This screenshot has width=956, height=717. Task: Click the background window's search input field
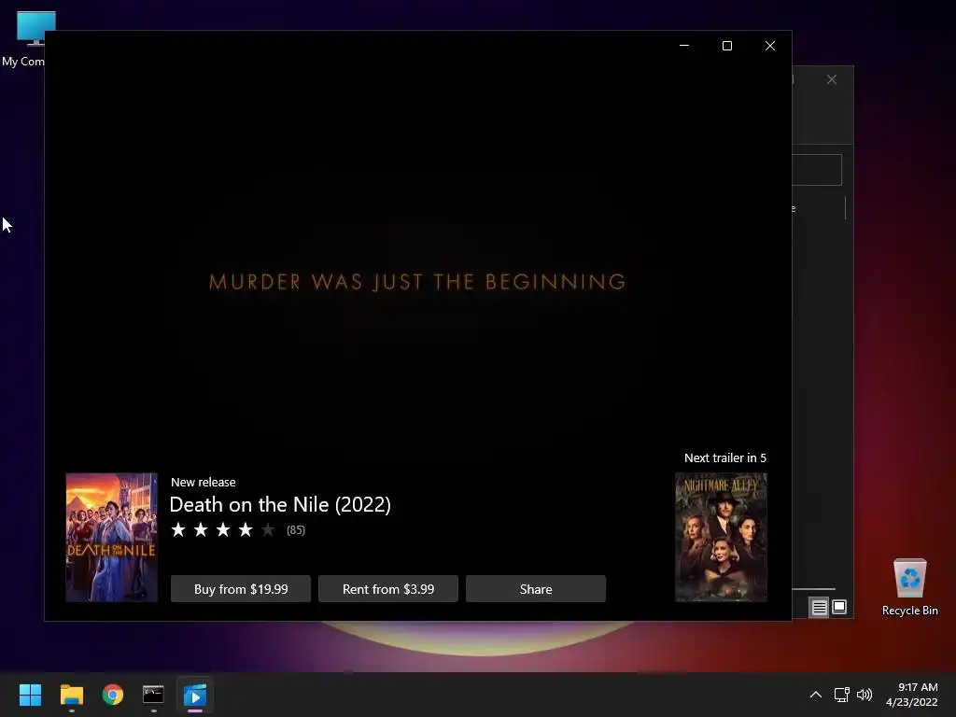click(817, 170)
